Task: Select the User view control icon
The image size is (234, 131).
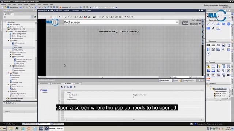Action: click(x=218, y=66)
